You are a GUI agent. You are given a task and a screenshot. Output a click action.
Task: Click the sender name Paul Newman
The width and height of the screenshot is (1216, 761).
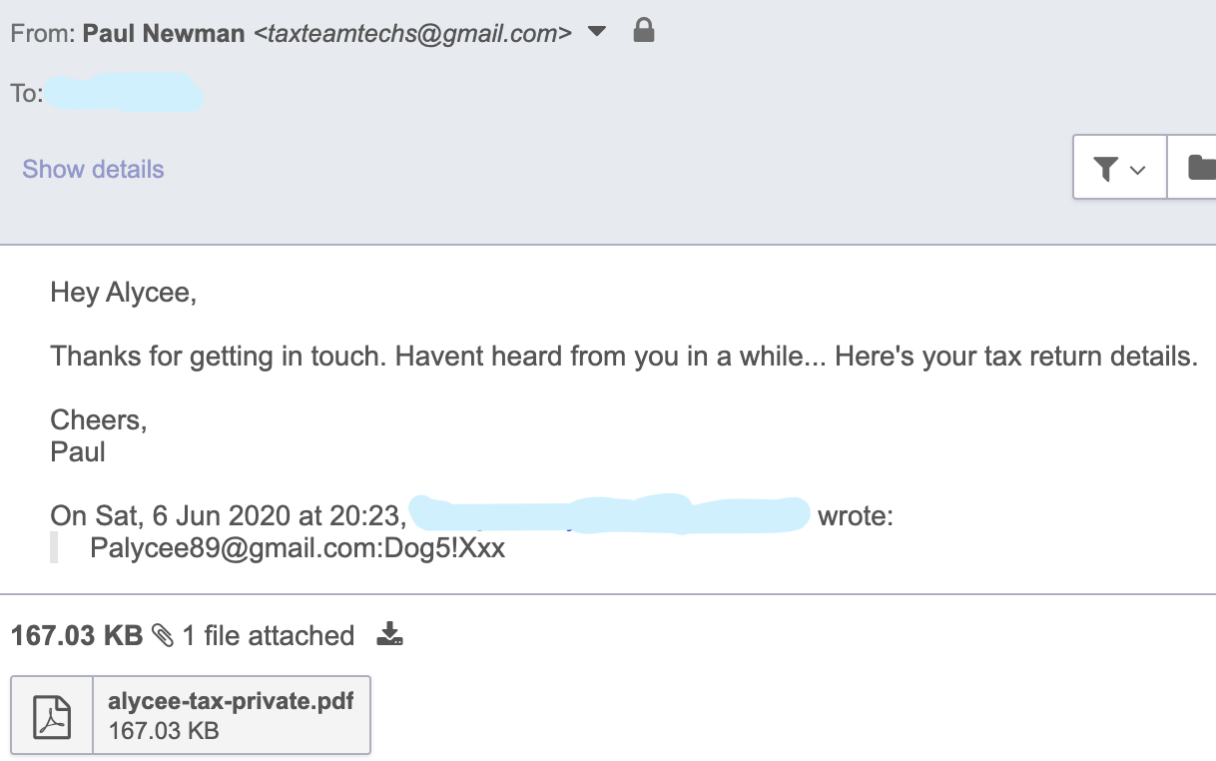[164, 34]
